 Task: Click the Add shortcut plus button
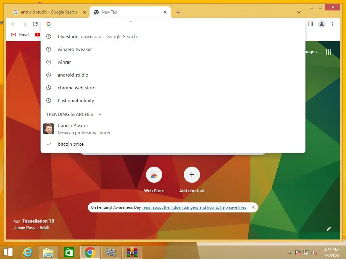point(192,175)
